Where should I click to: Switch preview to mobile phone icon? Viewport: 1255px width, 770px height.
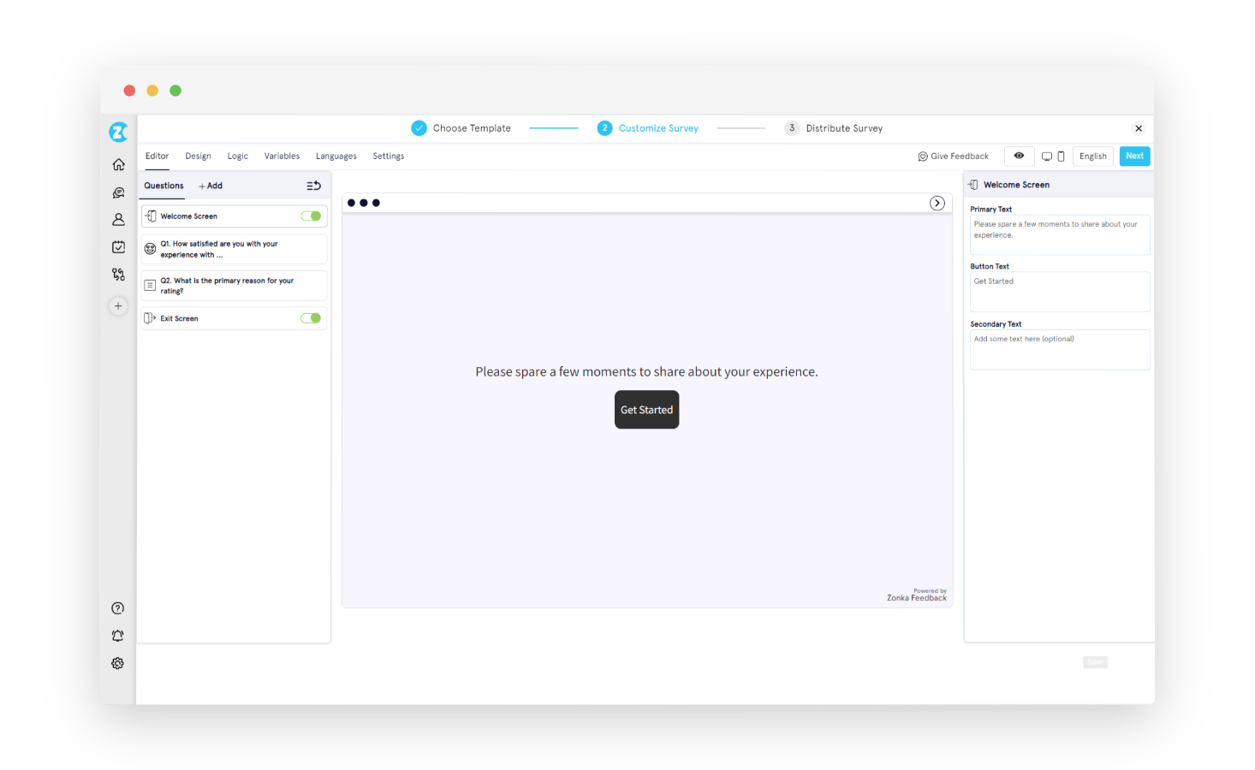1062,156
